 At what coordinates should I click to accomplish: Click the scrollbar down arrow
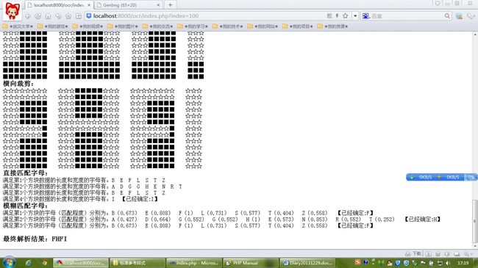click(x=475, y=246)
